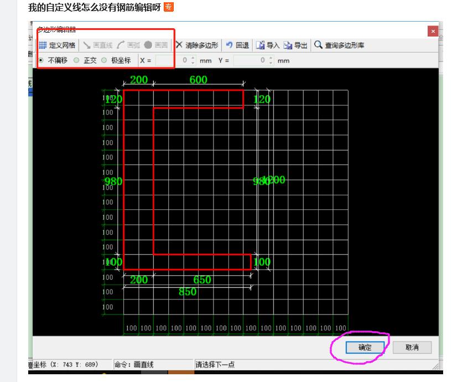
Task: Click the X offset input field
Action: (172, 60)
